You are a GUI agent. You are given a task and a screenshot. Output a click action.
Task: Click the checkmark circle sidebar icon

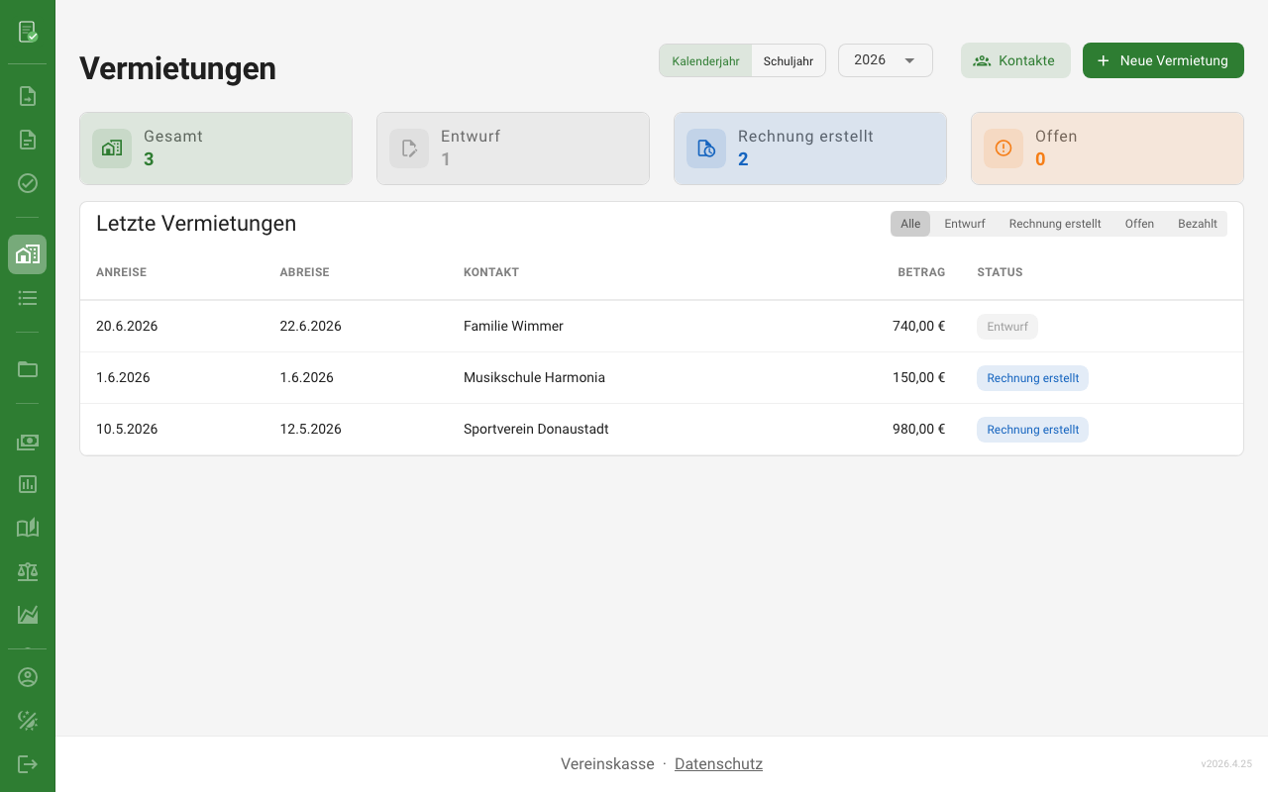[28, 183]
